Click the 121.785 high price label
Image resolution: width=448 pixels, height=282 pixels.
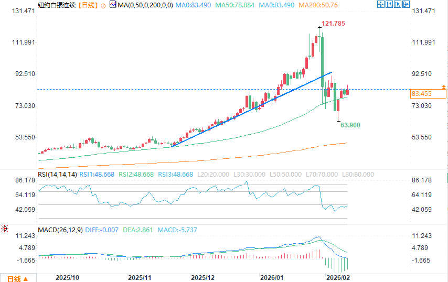coord(334,24)
